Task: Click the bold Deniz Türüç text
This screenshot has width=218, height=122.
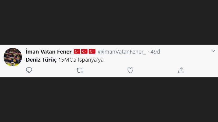Action: pyautogui.click(x=41, y=60)
